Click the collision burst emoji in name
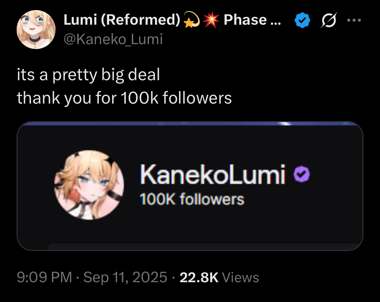Screen dimensions: 380x302 click(x=210, y=20)
